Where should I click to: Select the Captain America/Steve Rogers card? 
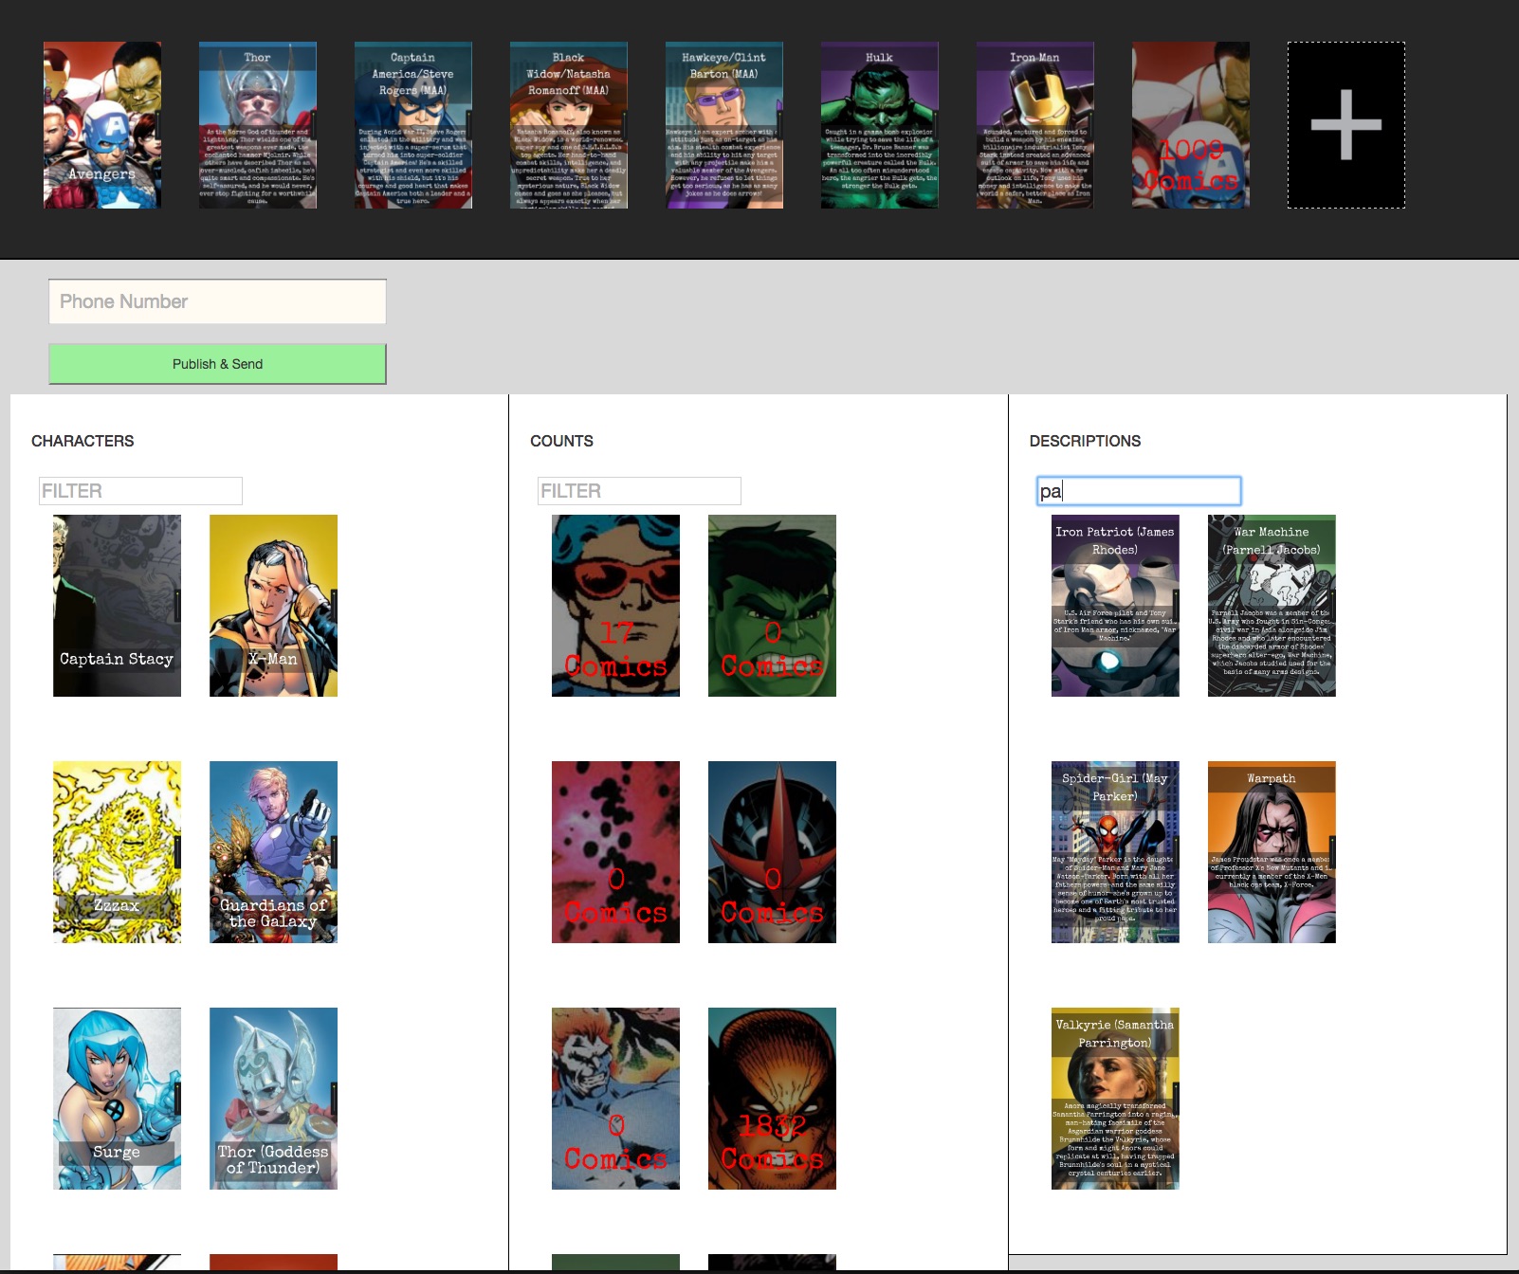coord(413,125)
